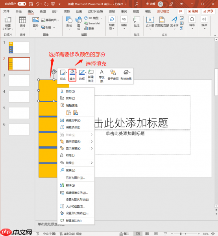Insert a SmartArt graphic
218x236 pixels.
[x=92, y=23]
